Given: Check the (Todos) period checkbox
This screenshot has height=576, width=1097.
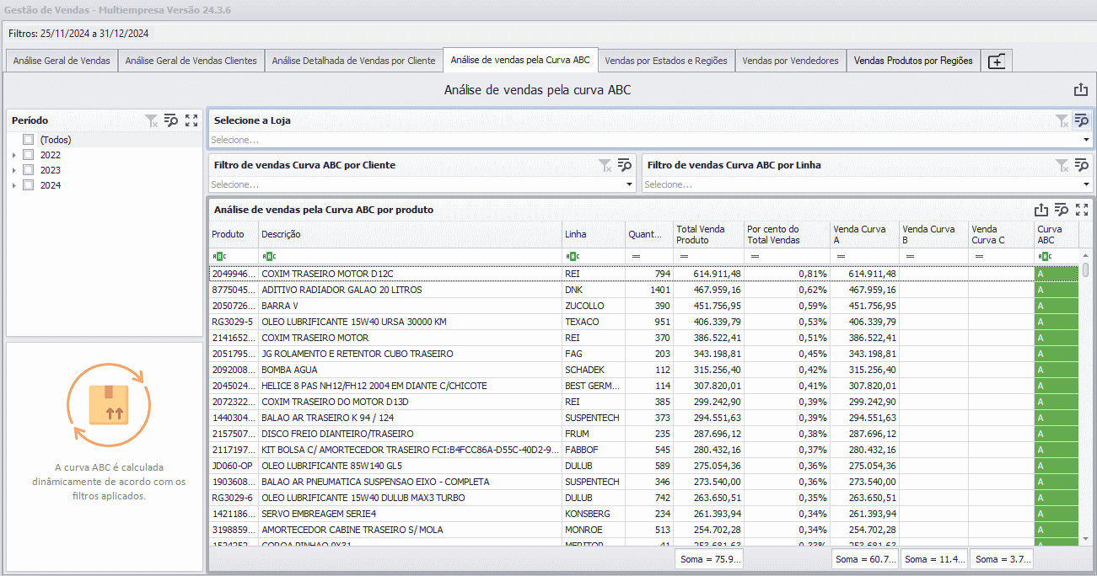Looking at the screenshot, I should click(28, 140).
